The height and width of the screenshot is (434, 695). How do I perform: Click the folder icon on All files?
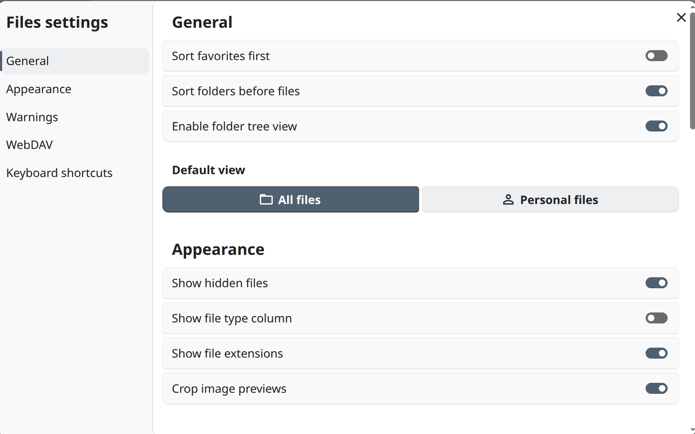coord(266,200)
